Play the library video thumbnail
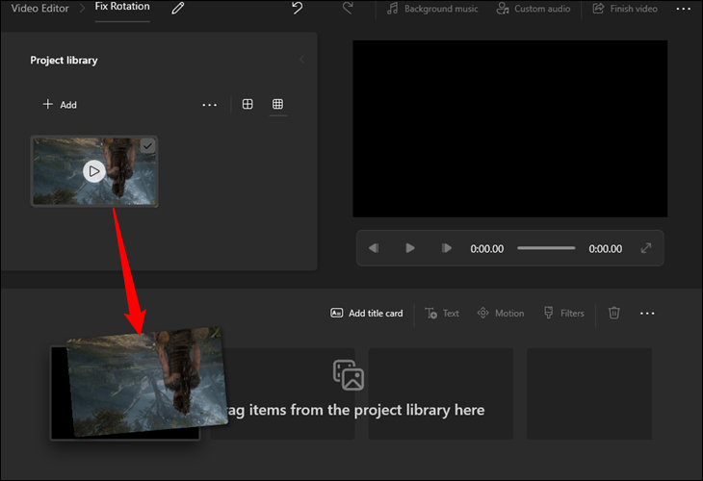The image size is (703, 481). pos(93,171)
